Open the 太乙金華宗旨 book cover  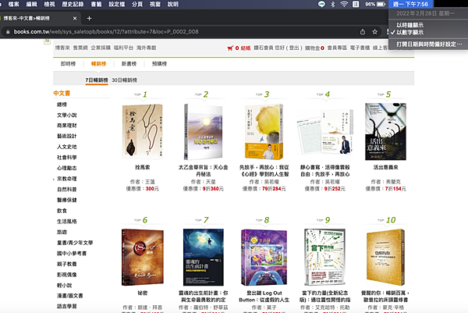204,131
